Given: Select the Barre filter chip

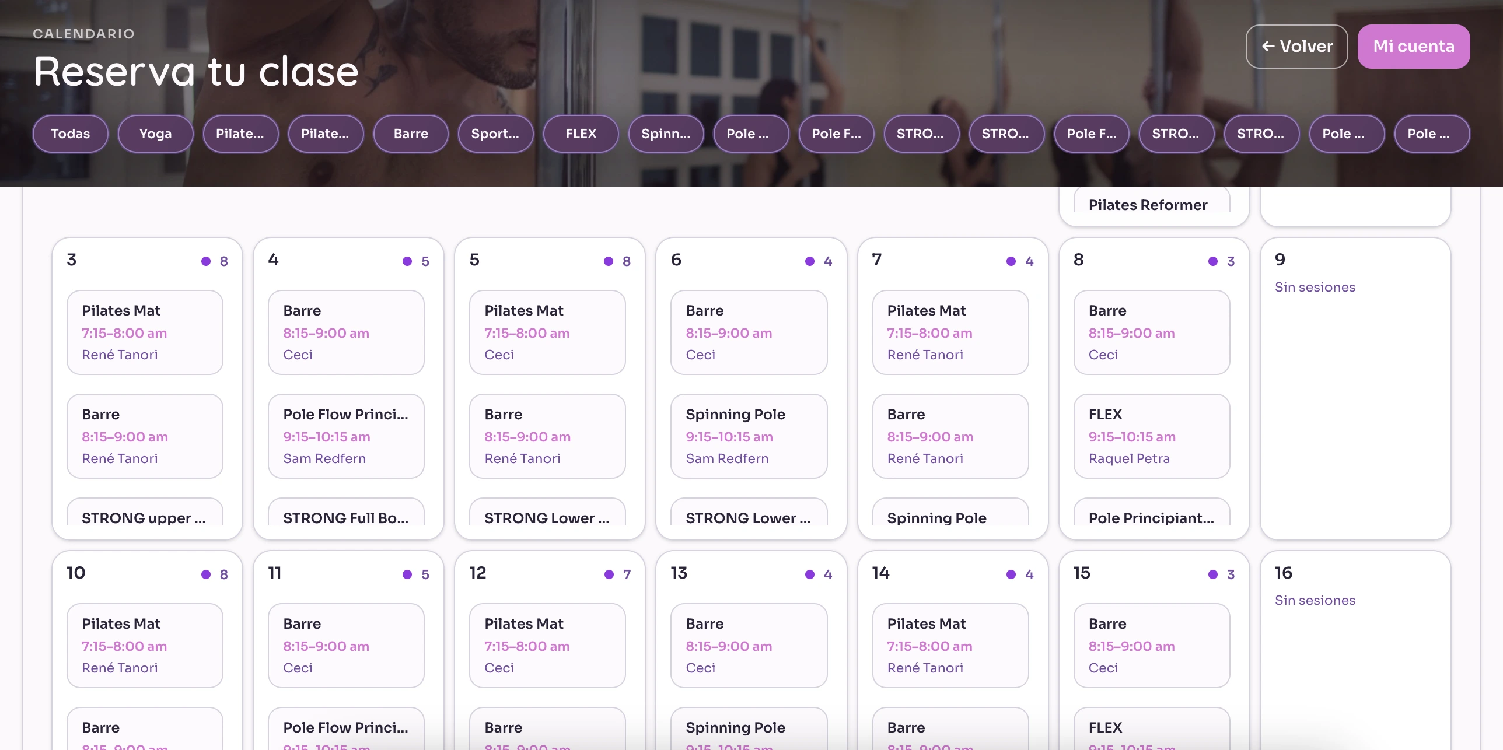Looking at the screenshot, I should [411, 134].
